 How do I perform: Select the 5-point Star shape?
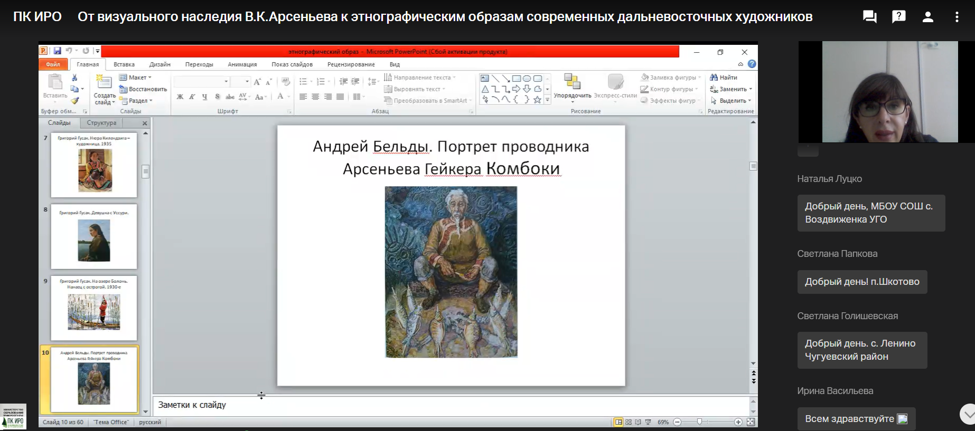[x=537, y=100]
